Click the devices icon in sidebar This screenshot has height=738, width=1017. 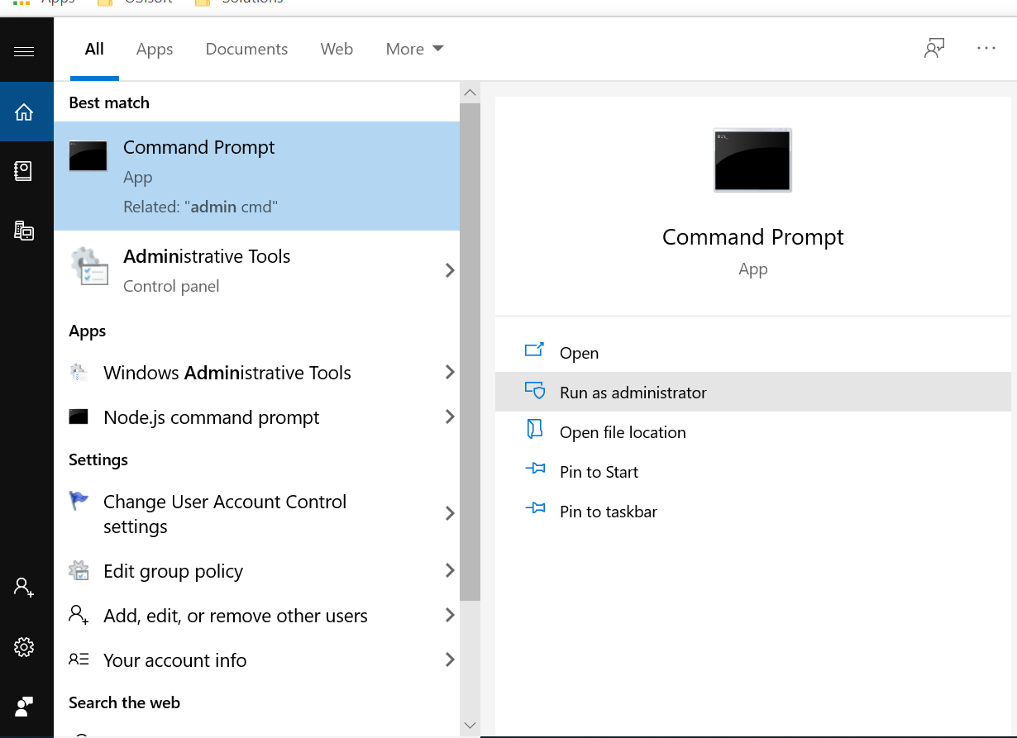(x=24, y=231)
